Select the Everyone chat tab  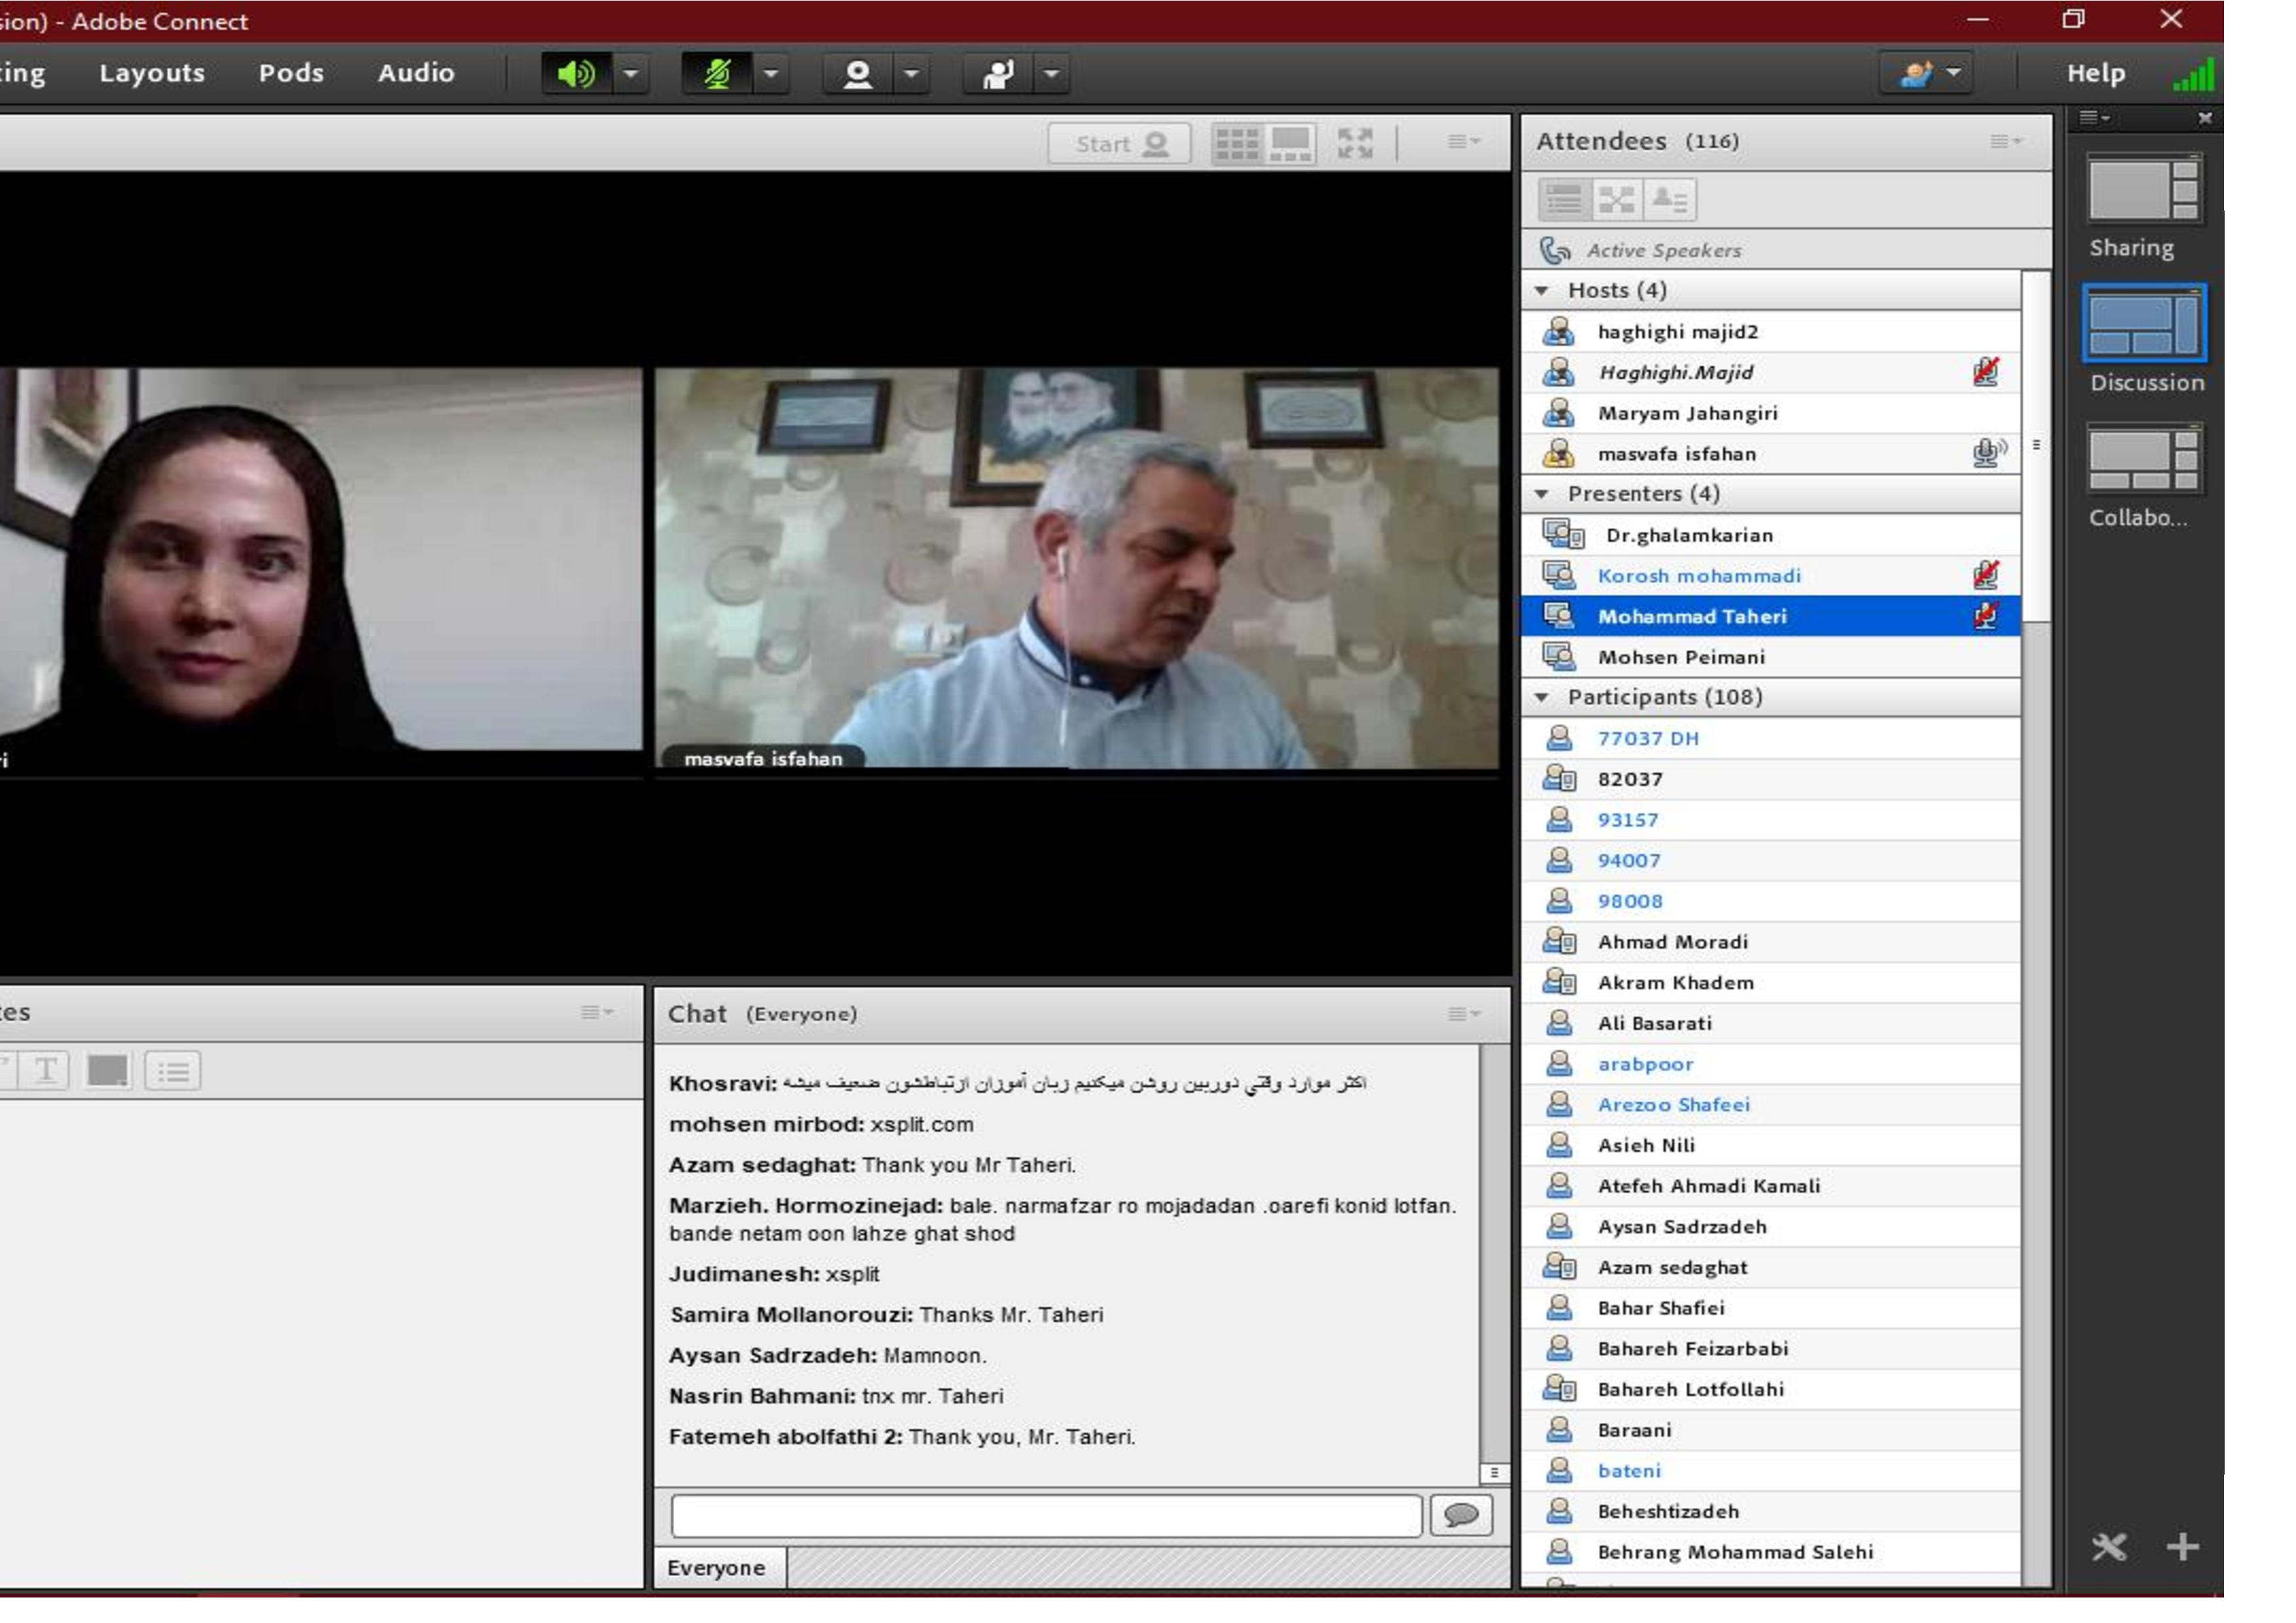point(716,1568)
